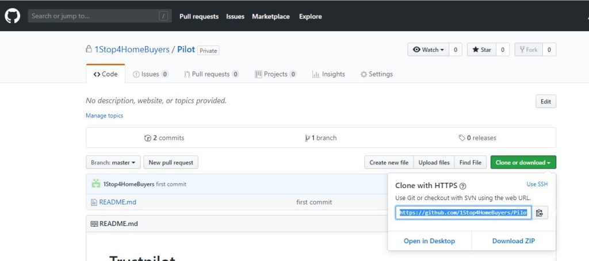
Task: Click Open in Desktop
Action: click(x=429, y=241)
